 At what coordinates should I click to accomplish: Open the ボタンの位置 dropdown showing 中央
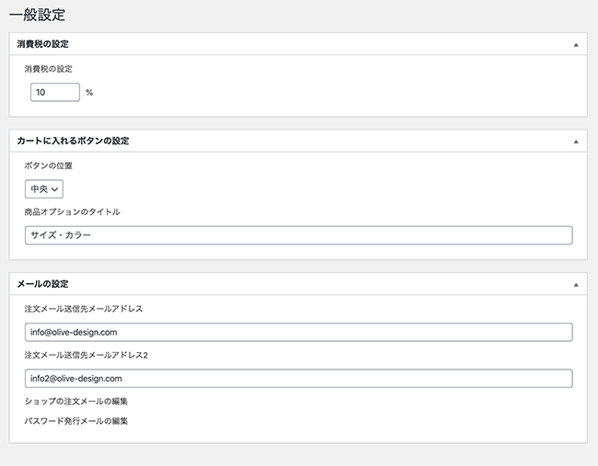pyautogui.click(x=44, y=189)
